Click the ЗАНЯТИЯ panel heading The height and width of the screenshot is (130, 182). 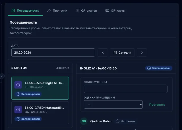click(x=19, y=68)
